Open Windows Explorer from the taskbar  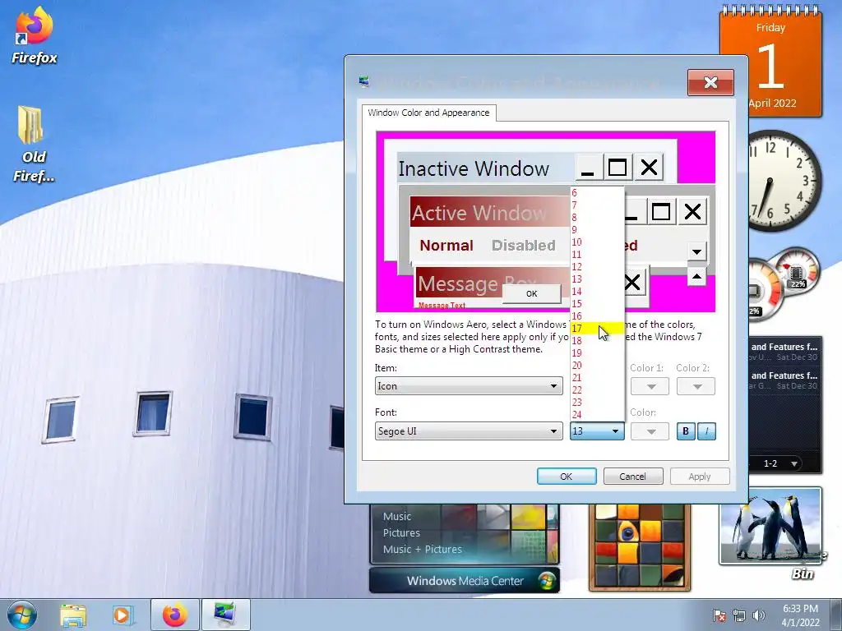pos(73,615)
